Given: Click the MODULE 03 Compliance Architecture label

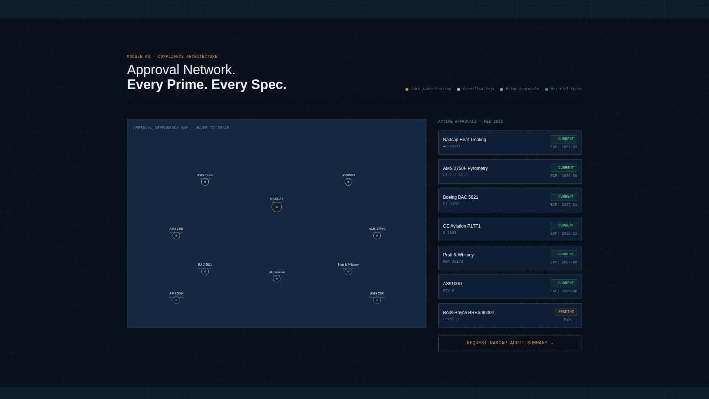Looking at the screenshot, I should (x=172, y=57).
